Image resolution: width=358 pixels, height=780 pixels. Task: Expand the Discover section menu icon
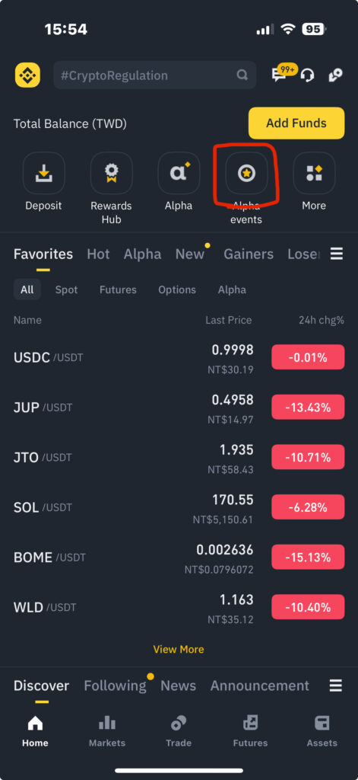click(x=336, y=686)
